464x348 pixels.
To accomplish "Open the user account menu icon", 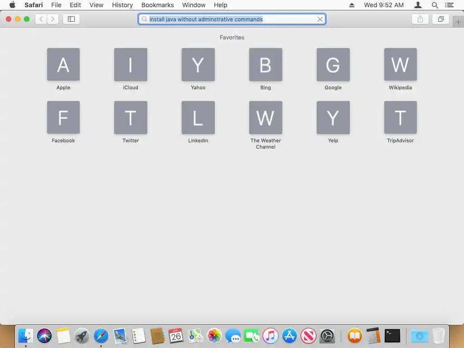I will pyautogui.click(x=418, y=5).
